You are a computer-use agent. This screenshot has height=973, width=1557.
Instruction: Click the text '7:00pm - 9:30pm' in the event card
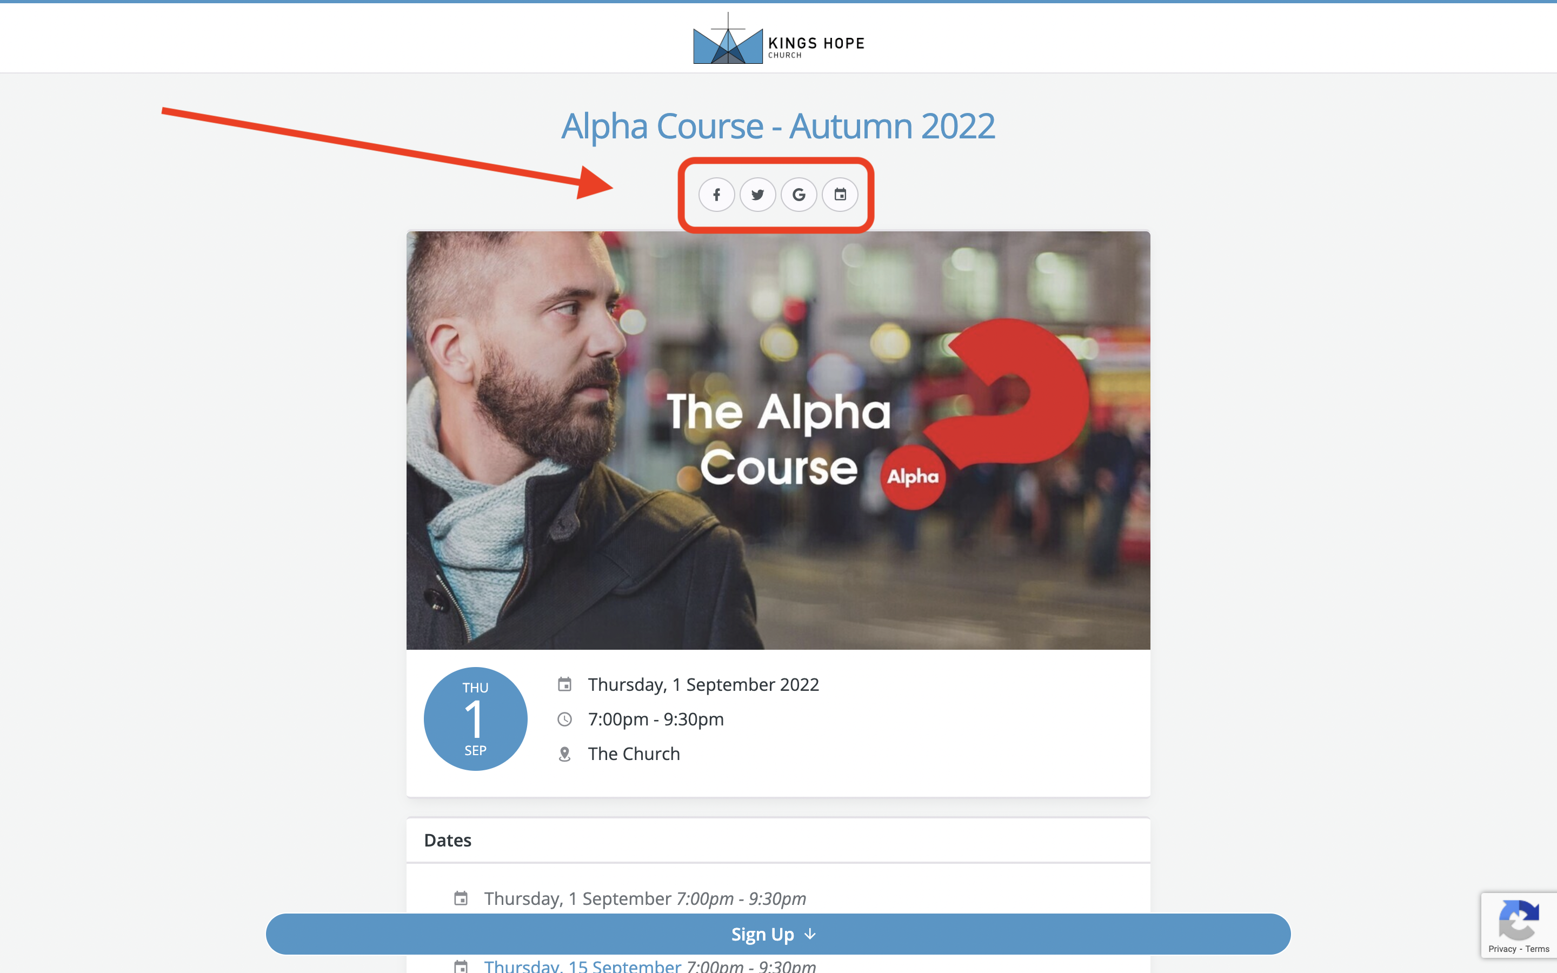tap(656, 719)
